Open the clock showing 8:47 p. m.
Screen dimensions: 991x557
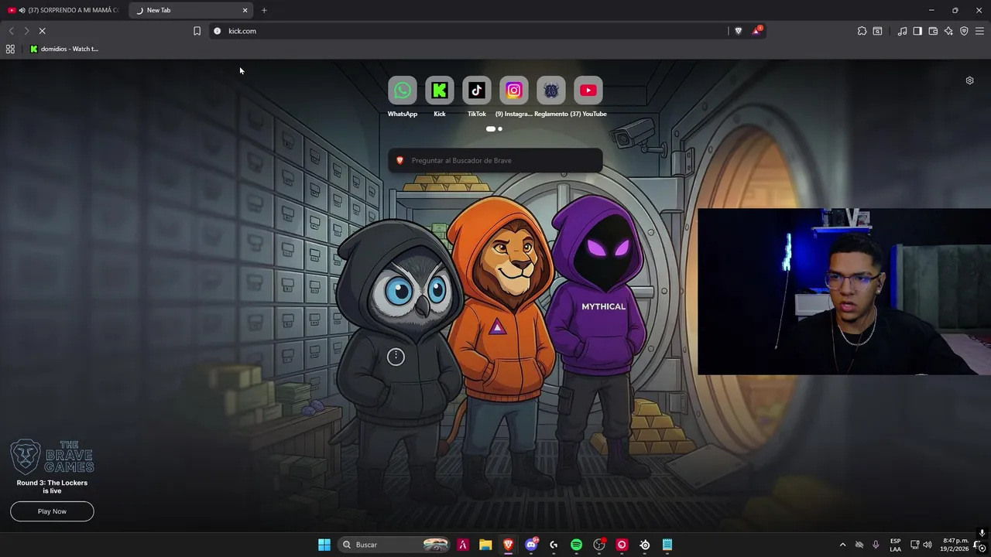(x=955, y=545)
